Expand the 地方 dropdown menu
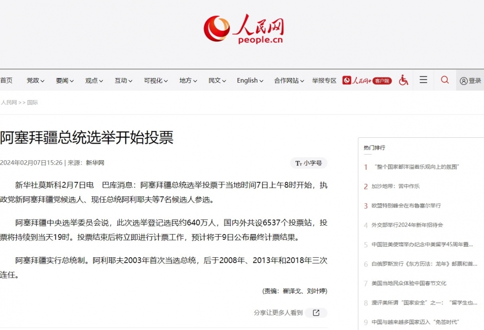The image size is (484, 330). tap(188, 81)
